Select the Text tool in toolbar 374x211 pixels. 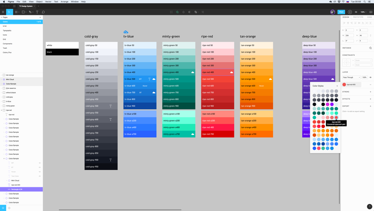click(37, 12)
